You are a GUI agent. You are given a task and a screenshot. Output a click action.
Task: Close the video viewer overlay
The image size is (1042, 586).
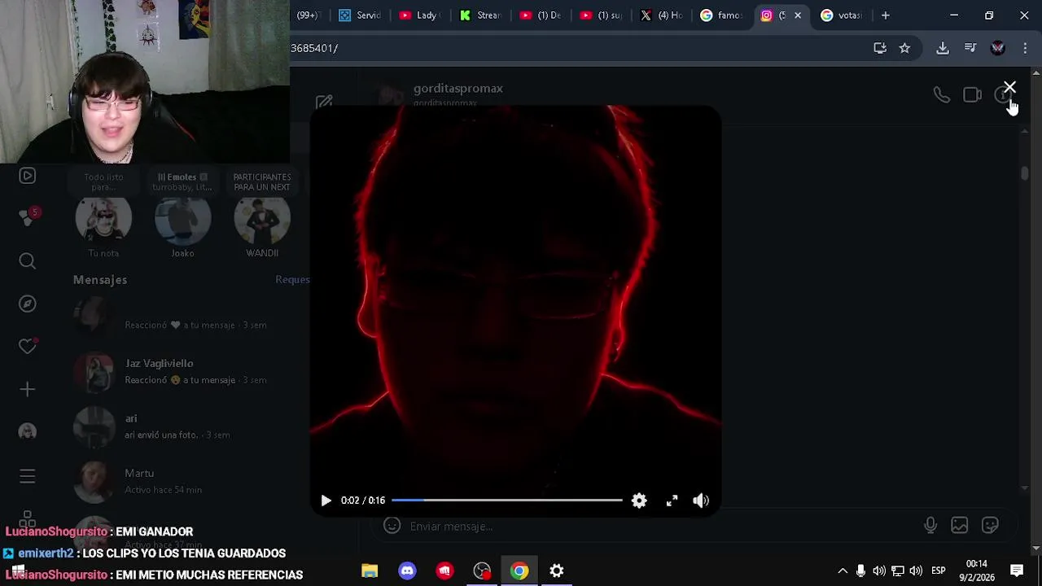coord(1009,87)
